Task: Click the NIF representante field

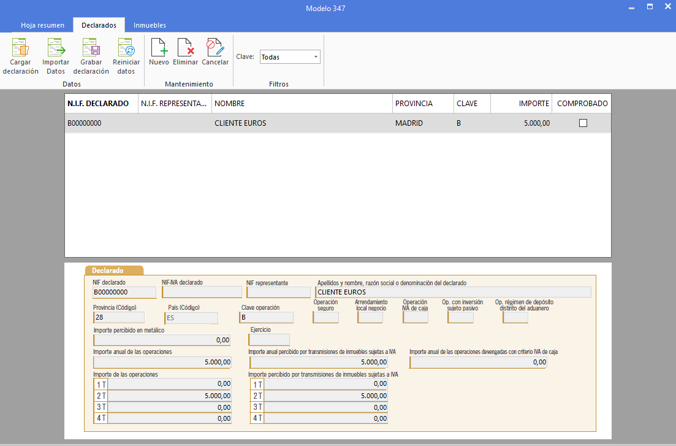Action: click(278, 292)
